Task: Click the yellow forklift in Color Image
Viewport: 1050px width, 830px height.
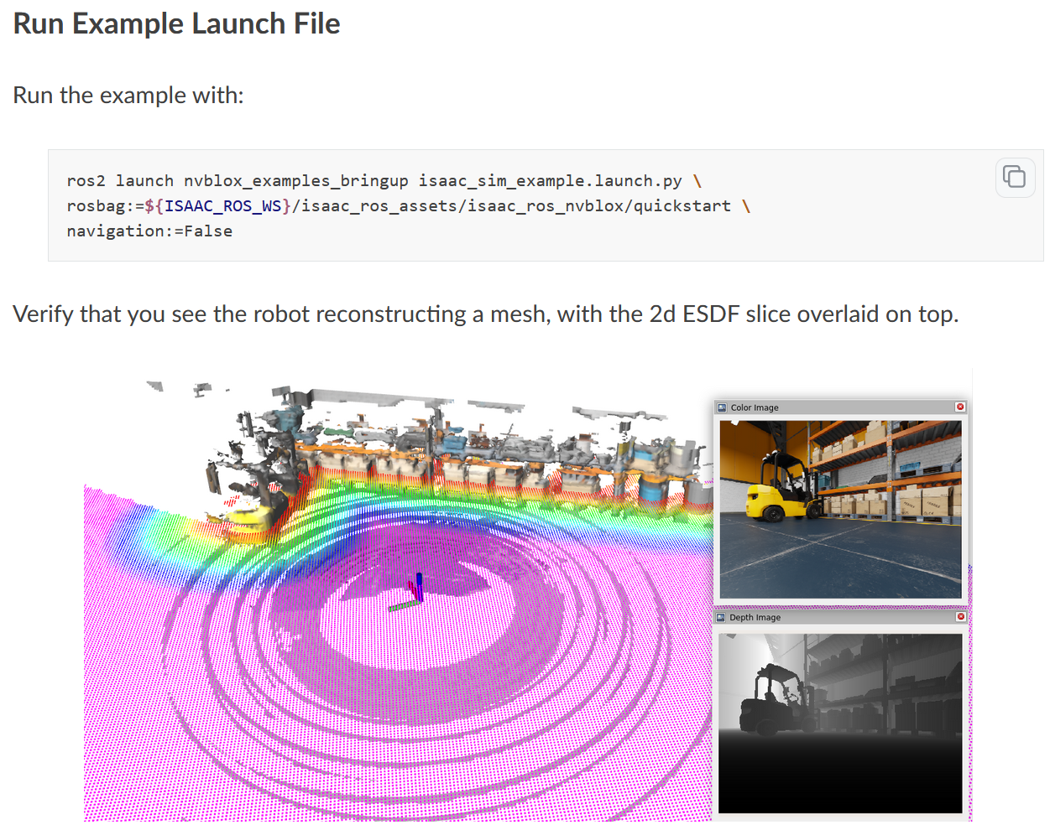Action: click(x=781, y=490)
